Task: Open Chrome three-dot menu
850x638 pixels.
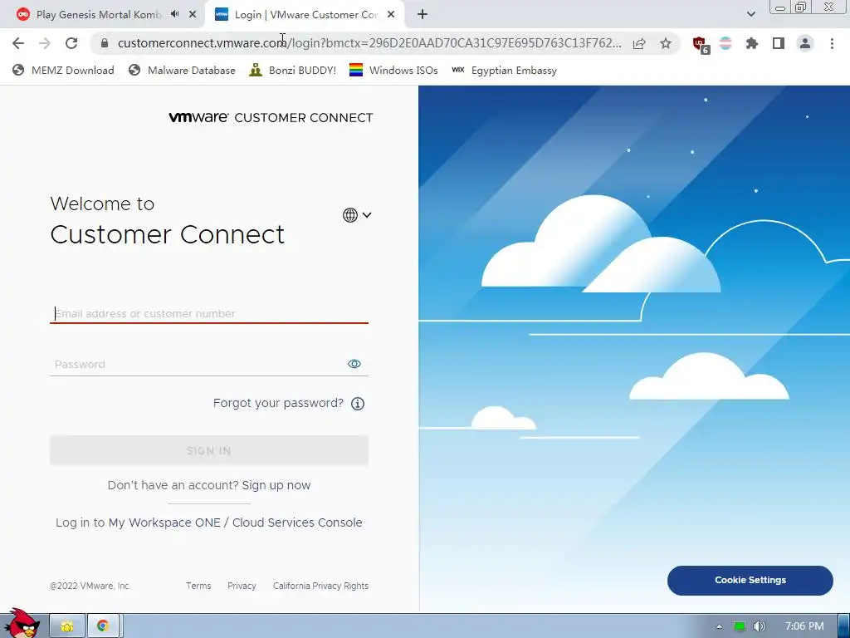Action: coord(832,43)
